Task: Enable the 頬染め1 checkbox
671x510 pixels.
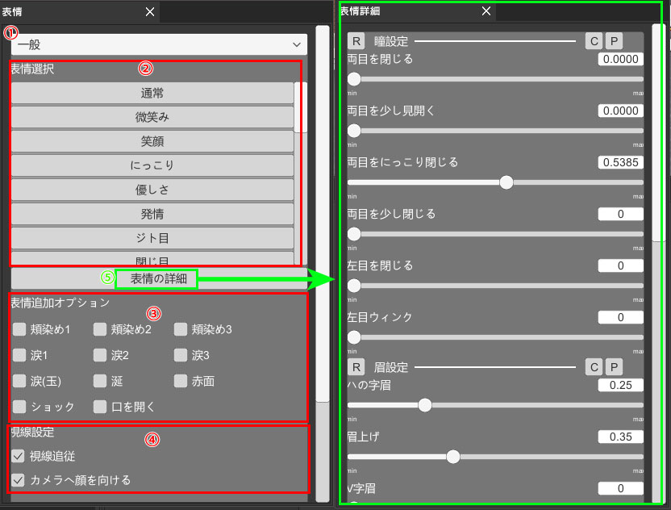Action: (19, 329)
